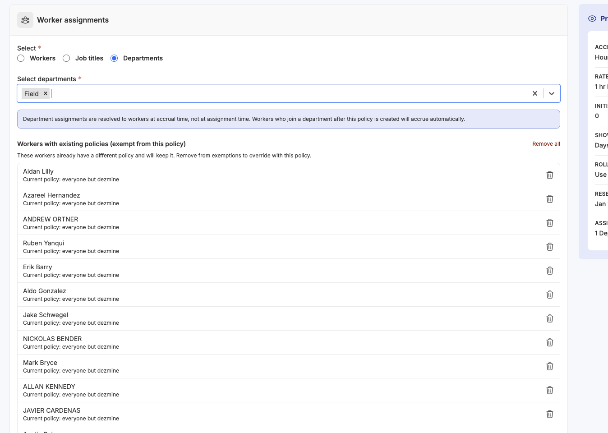Click the preview eye icon
This screenshot has width=608, height=433.
(592, 18)
